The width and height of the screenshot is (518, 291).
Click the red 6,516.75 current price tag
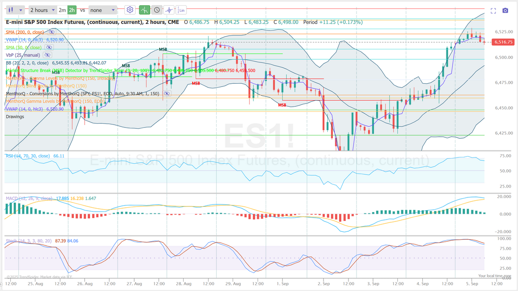pos(503,42)
